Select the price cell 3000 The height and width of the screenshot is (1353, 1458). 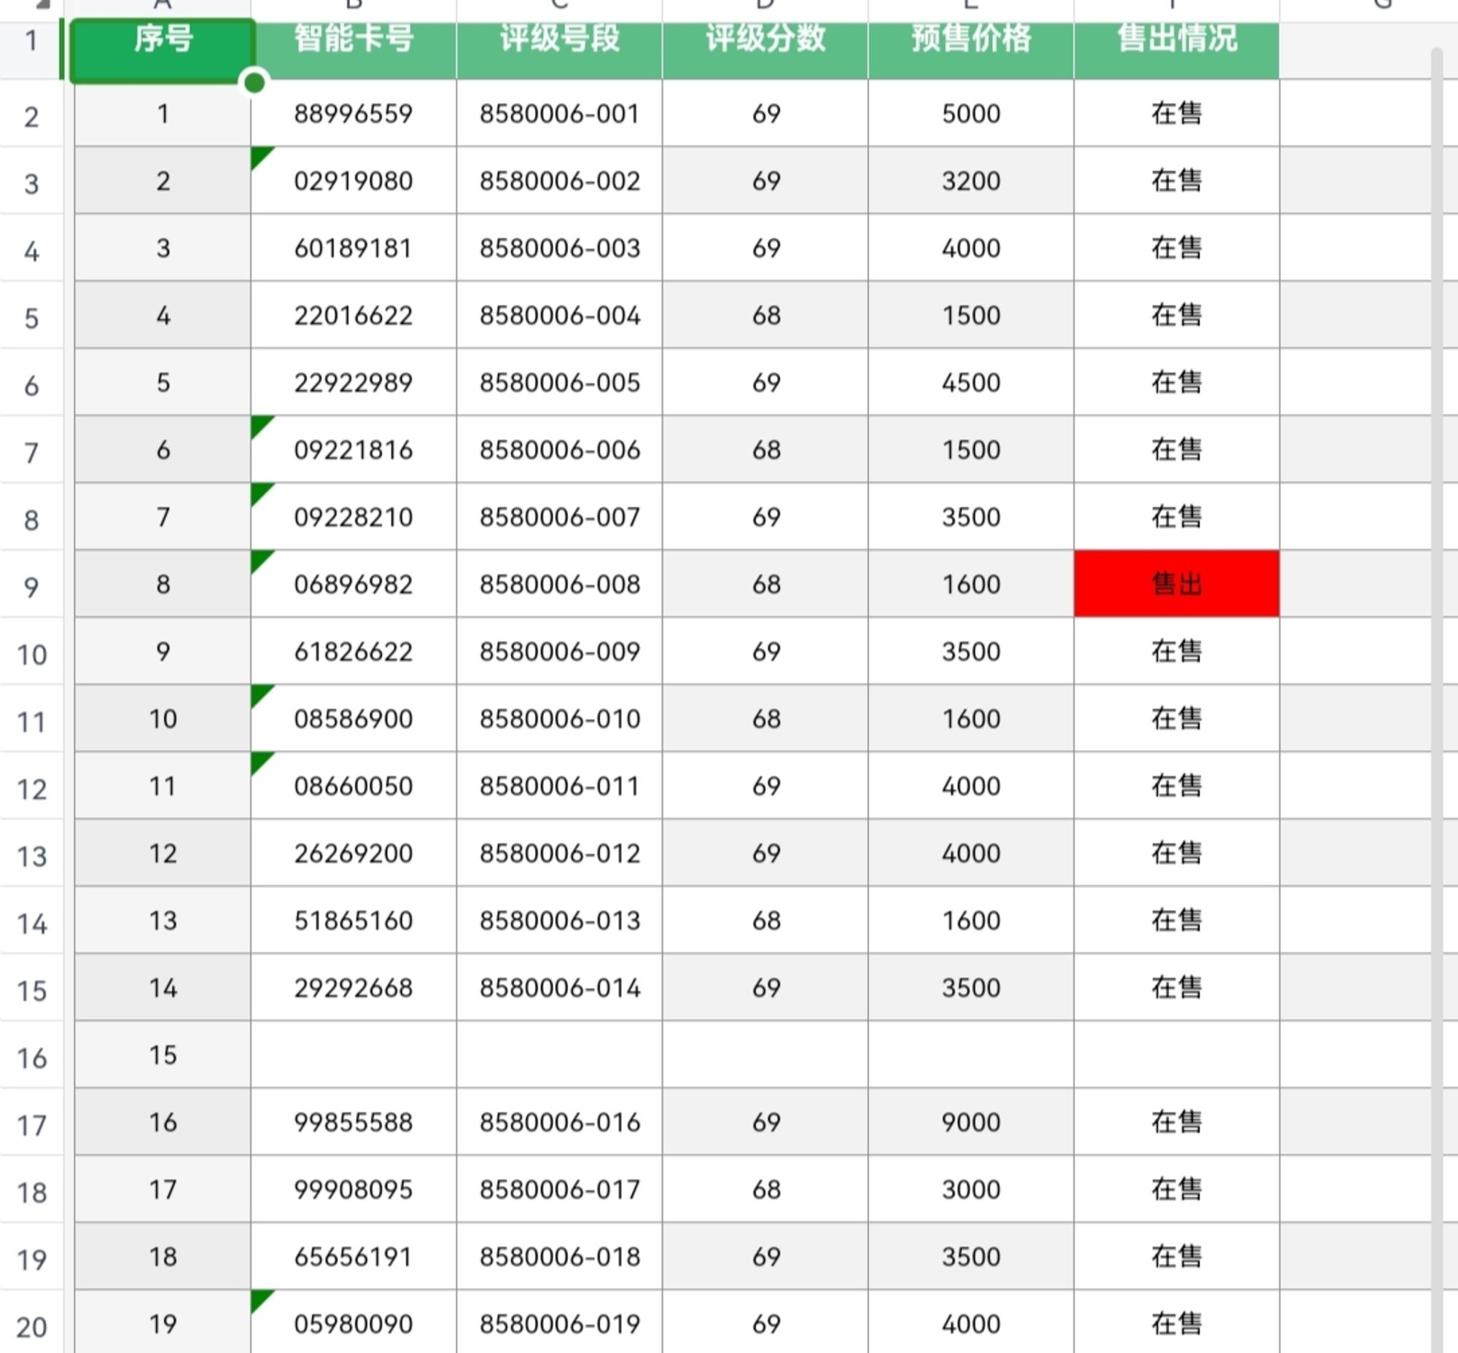click(971, 1189)
